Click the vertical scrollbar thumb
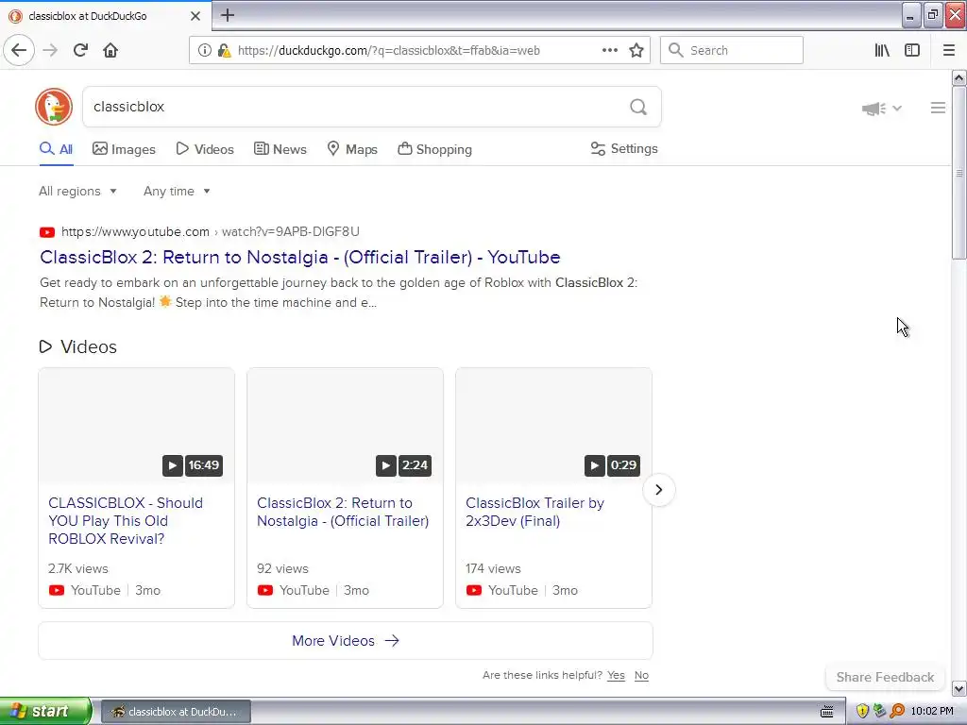The width and height of the screenshot is (967, 725). point(959,174)
